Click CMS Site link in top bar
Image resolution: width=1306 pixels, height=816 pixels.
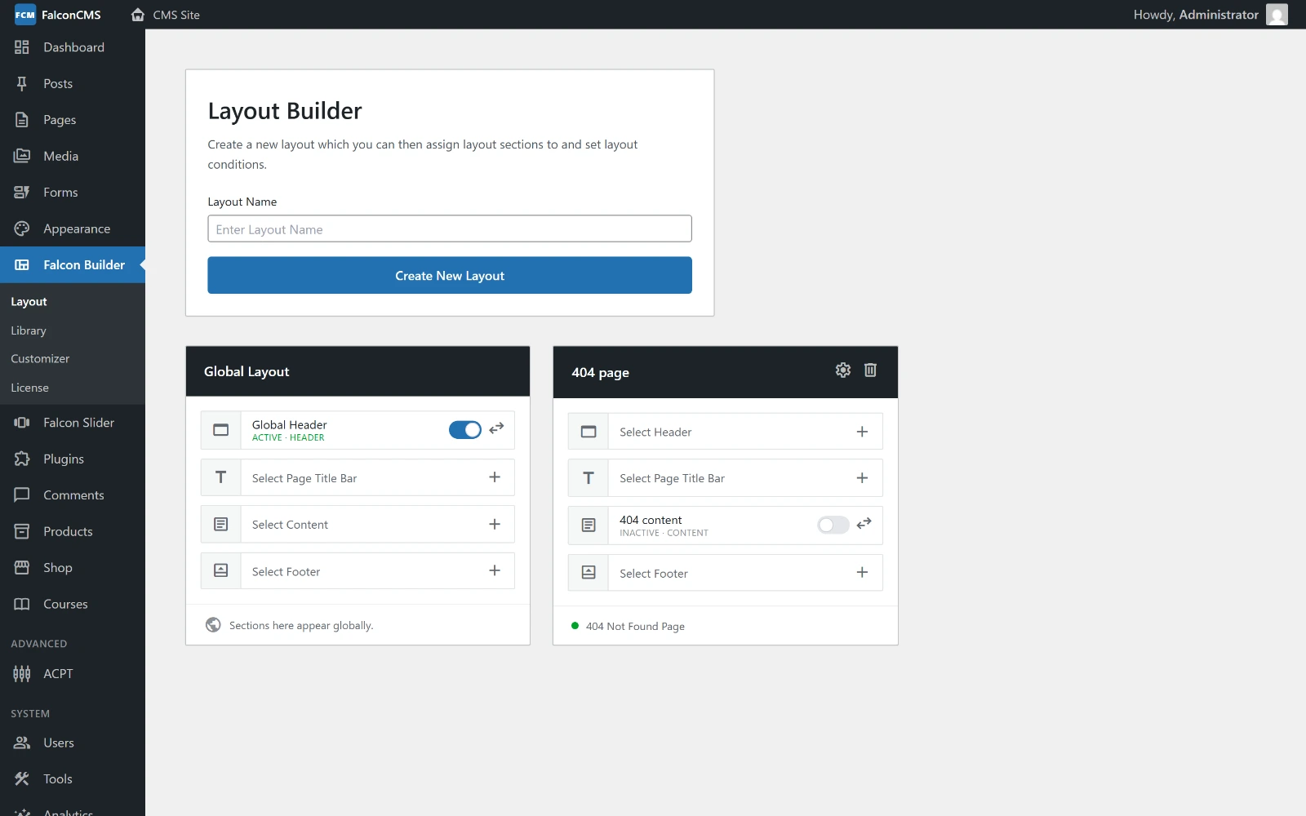point(176,15)
